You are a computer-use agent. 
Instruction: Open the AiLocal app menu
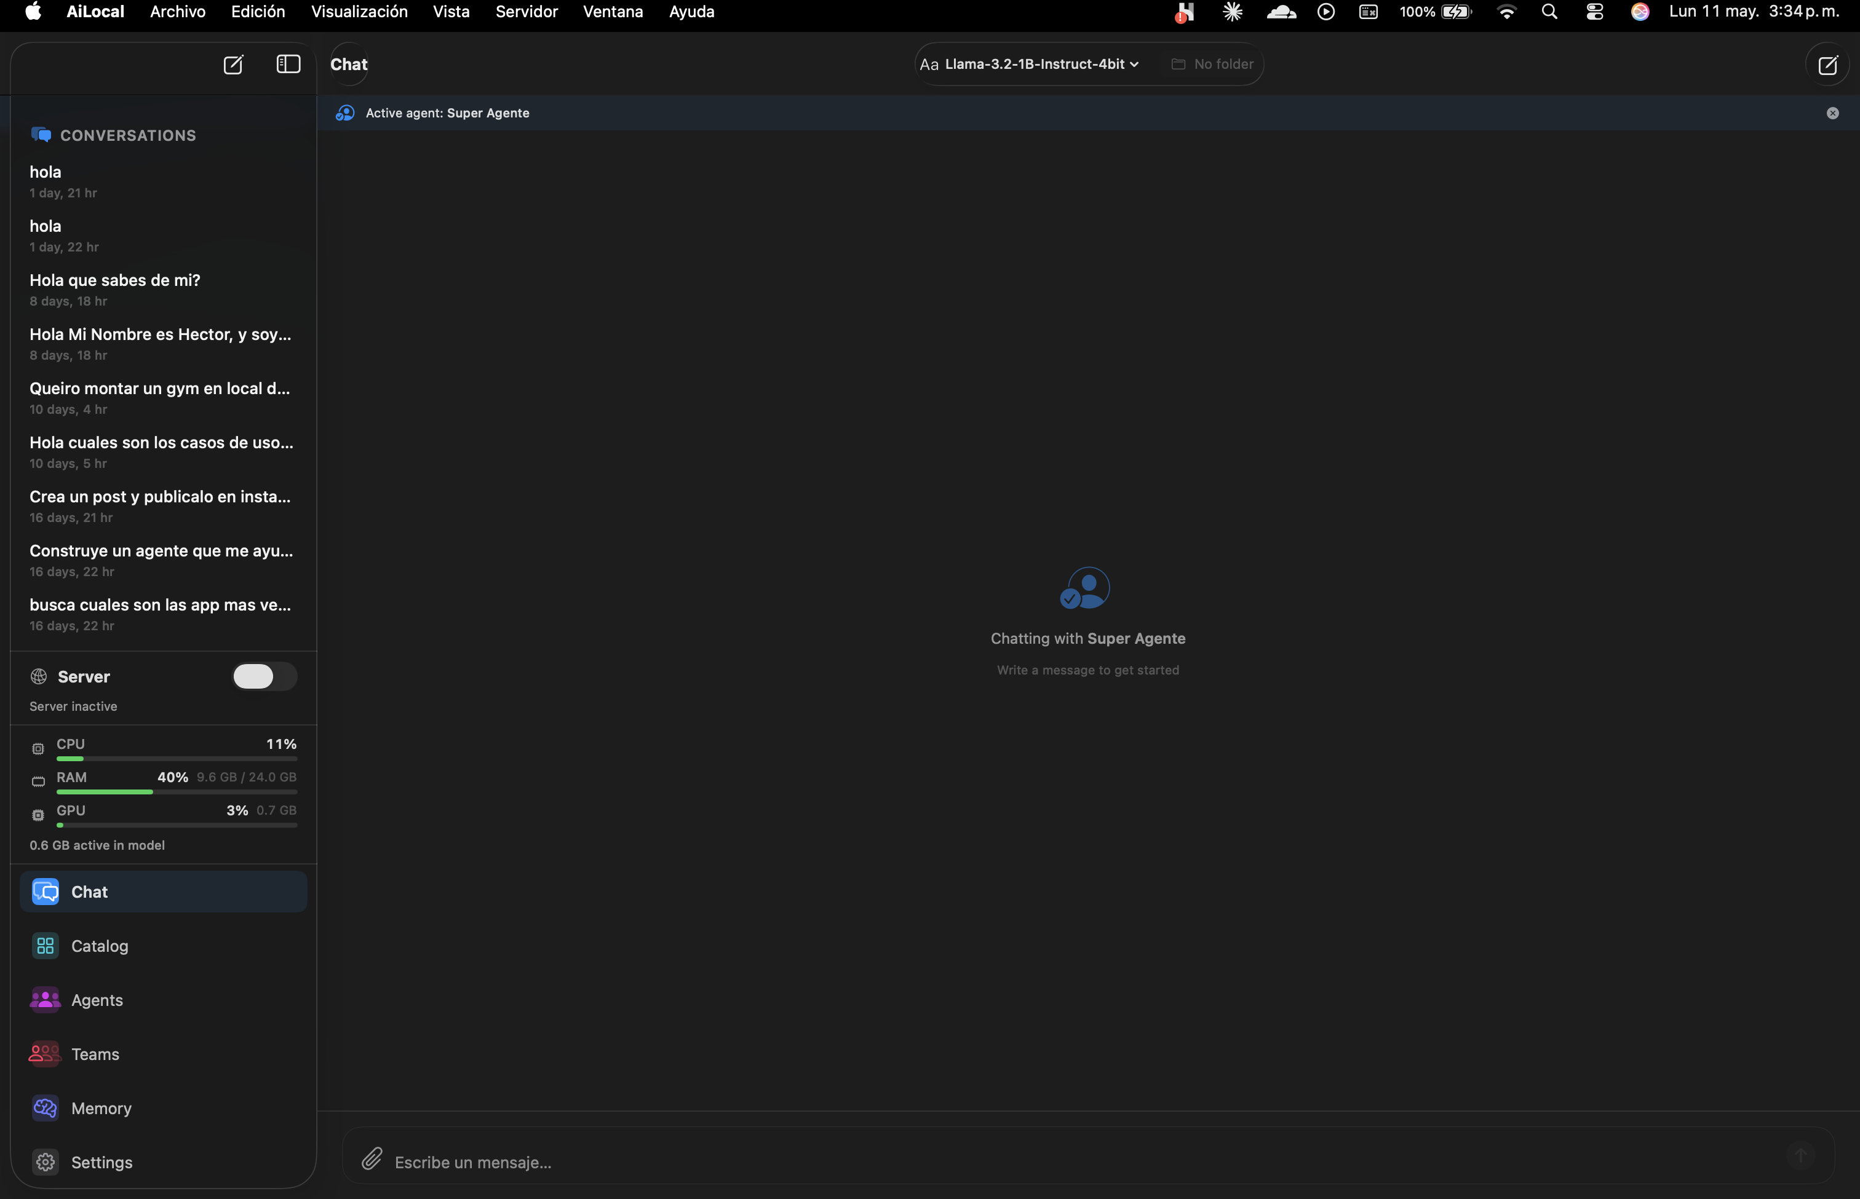[x=95, y=12]
